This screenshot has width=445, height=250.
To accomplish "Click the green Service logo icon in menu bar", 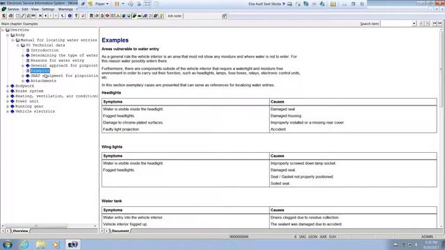I will 3,9.
